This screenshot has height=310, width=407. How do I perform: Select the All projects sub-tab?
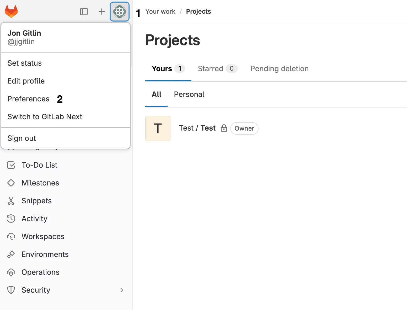(x=157, y=94)
